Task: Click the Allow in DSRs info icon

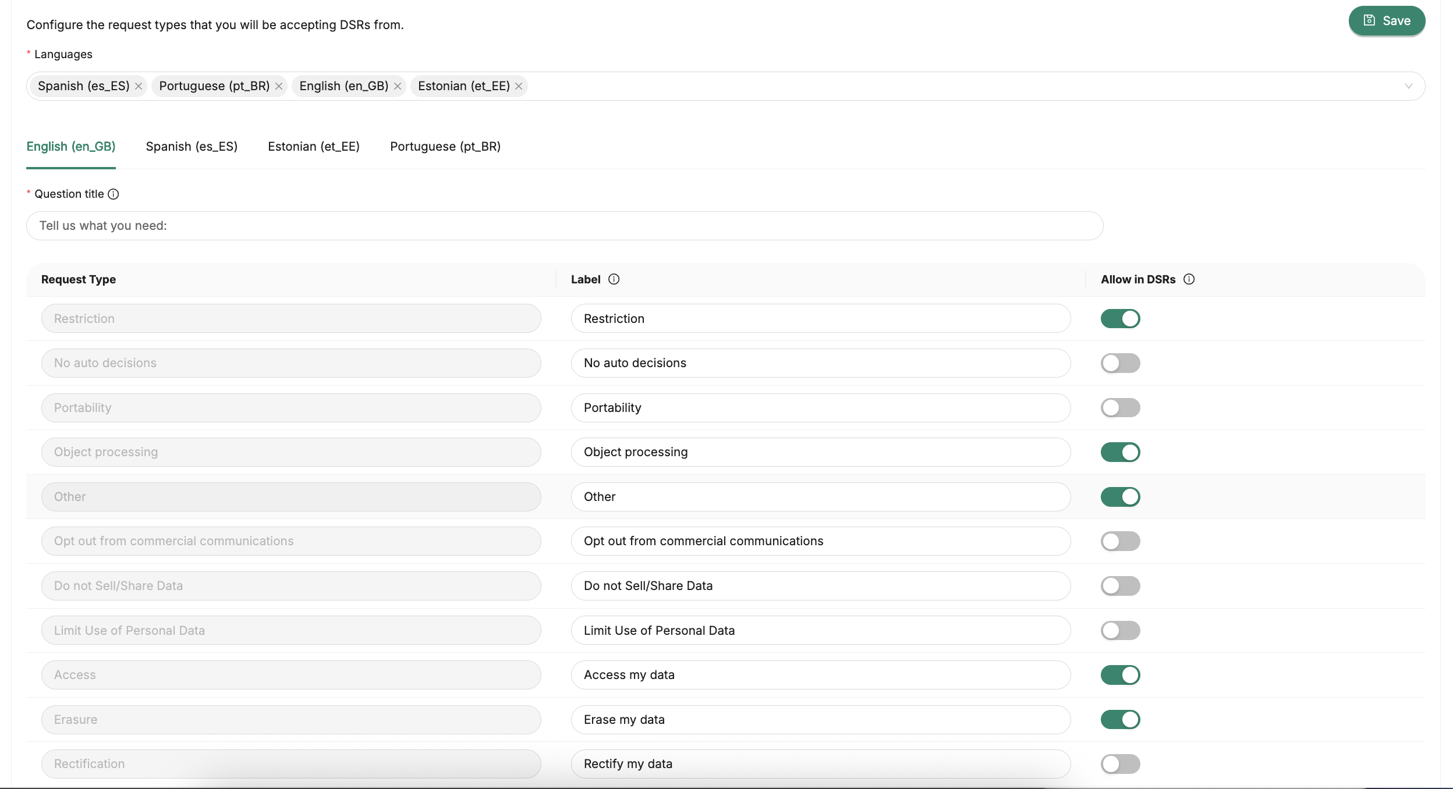Action: click(x=1189, y=279)
